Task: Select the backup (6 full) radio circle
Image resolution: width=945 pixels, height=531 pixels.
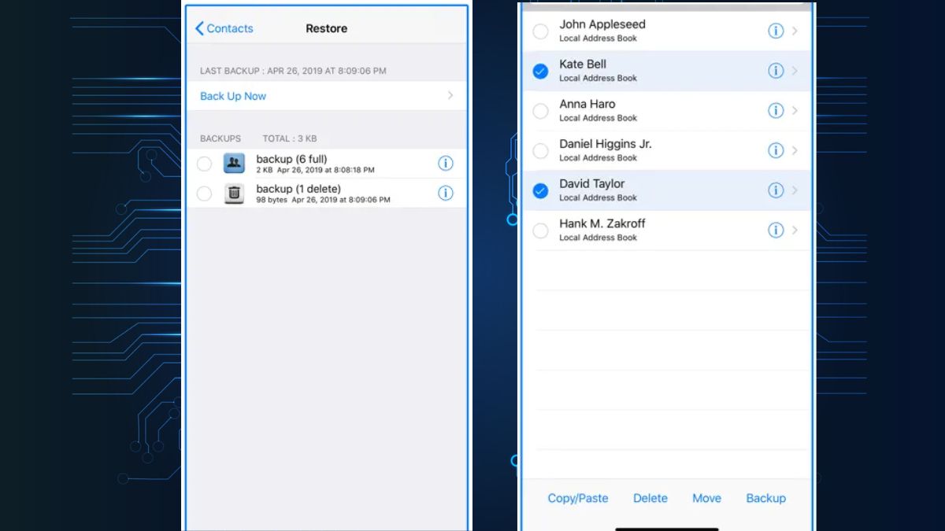Action: coord(204,164)
